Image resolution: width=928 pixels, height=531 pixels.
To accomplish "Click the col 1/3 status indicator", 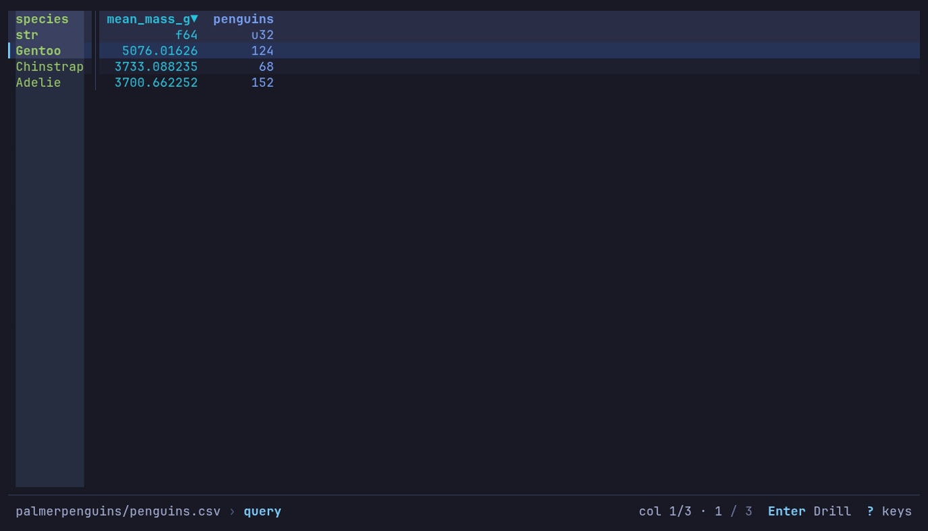I will (665, 511).
